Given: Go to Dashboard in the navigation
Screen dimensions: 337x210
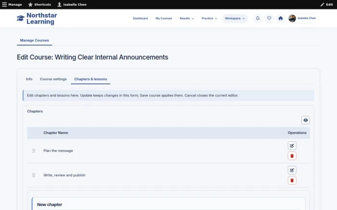Looking at the screenshot, I should [x=141, y=18].
